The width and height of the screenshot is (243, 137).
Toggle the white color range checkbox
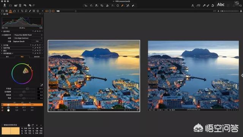pos(2,110)
